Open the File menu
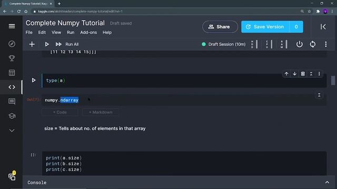 point(29,33)
